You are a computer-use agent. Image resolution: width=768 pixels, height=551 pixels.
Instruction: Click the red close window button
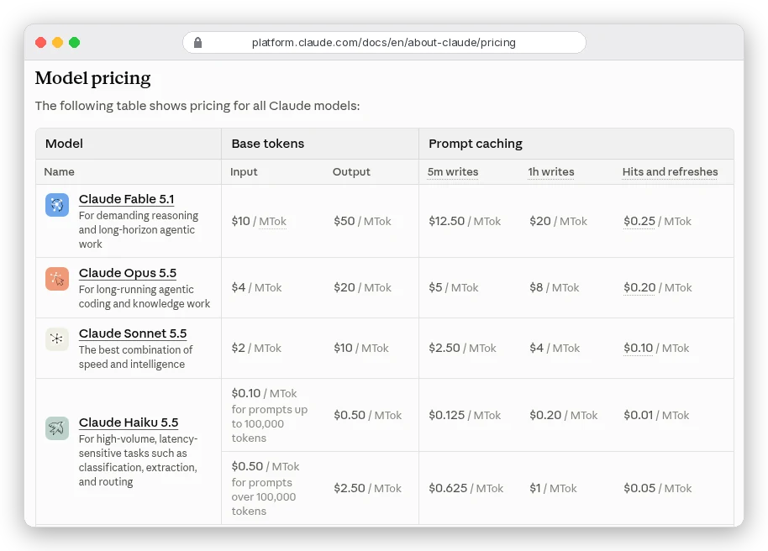click(40, 43)
